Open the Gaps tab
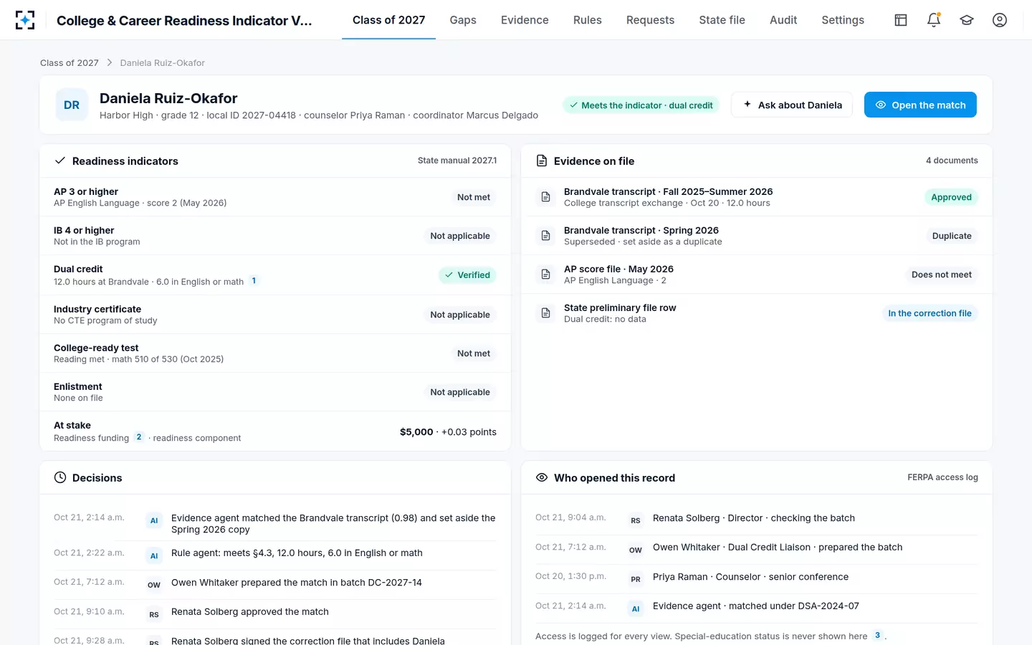The image size is (1032, 645). [463, 20]
